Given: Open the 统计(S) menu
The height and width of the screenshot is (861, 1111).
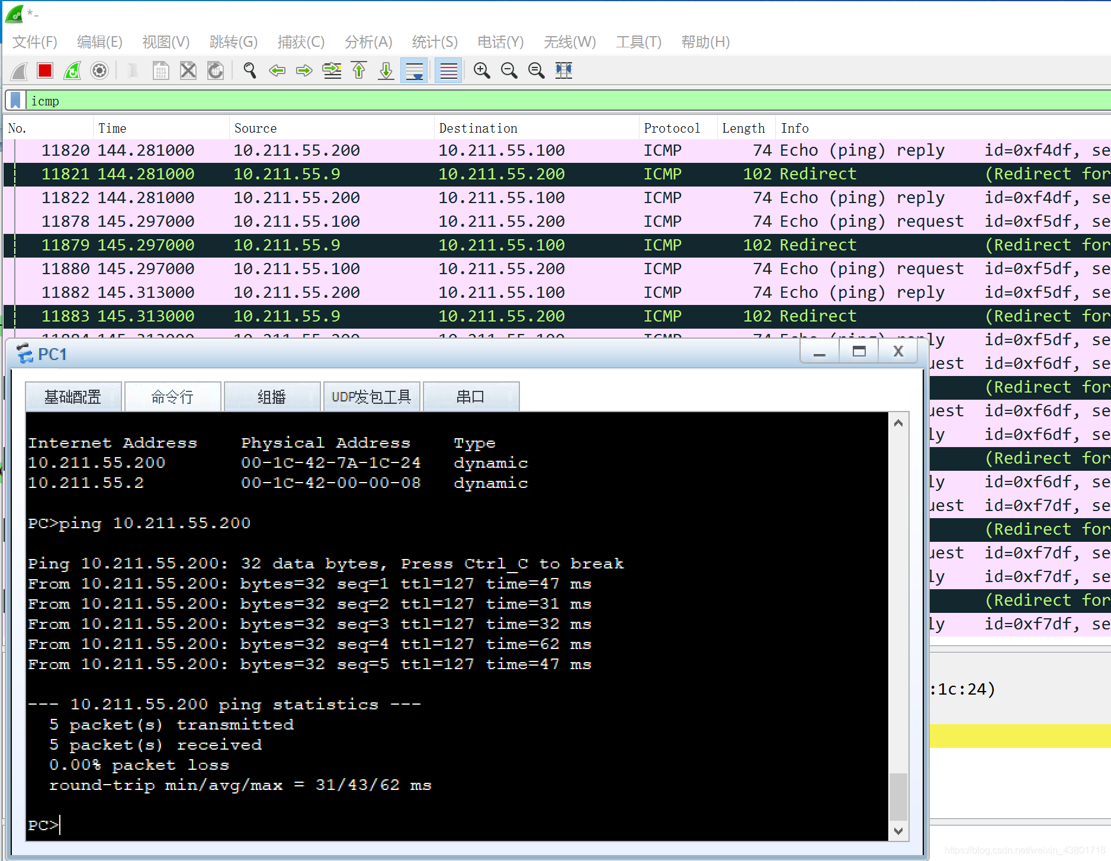Looking at the screenshot, I should (x=435, y=42).
